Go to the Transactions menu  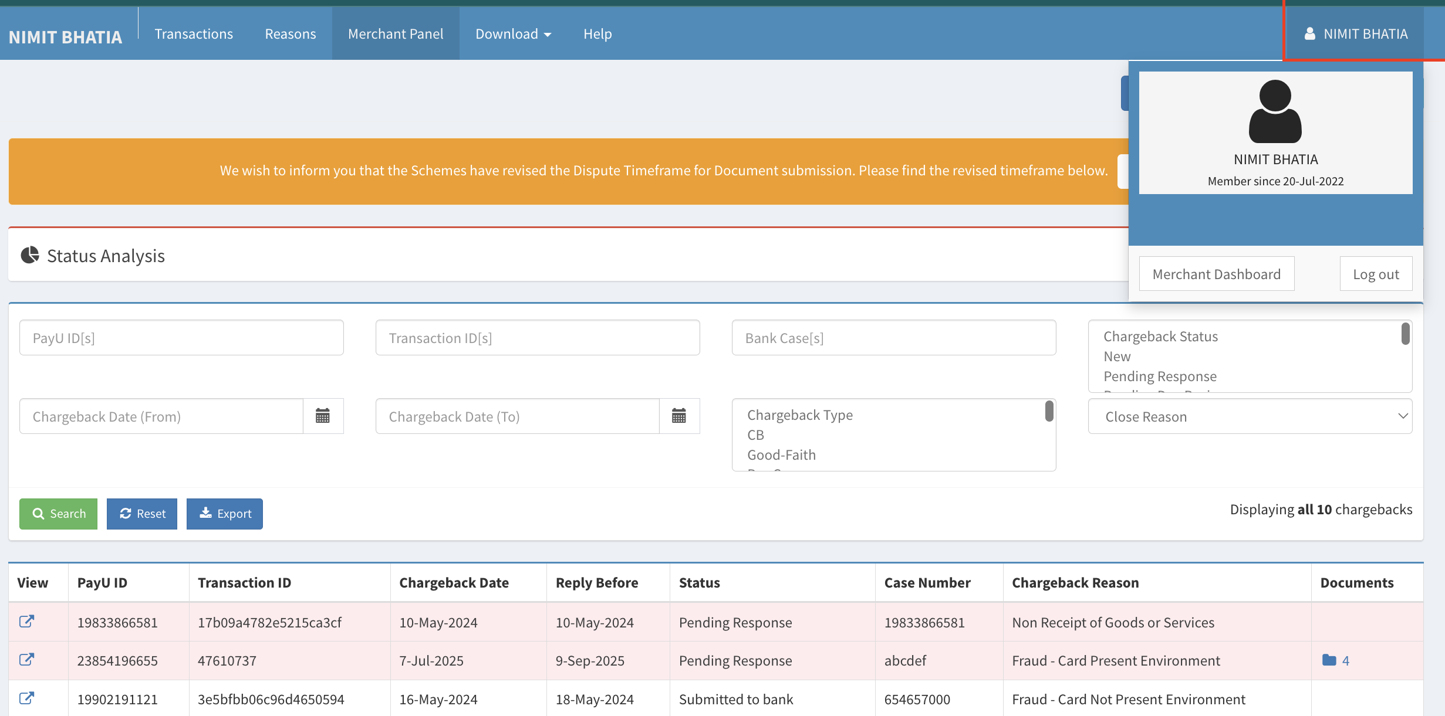[194, 34]
